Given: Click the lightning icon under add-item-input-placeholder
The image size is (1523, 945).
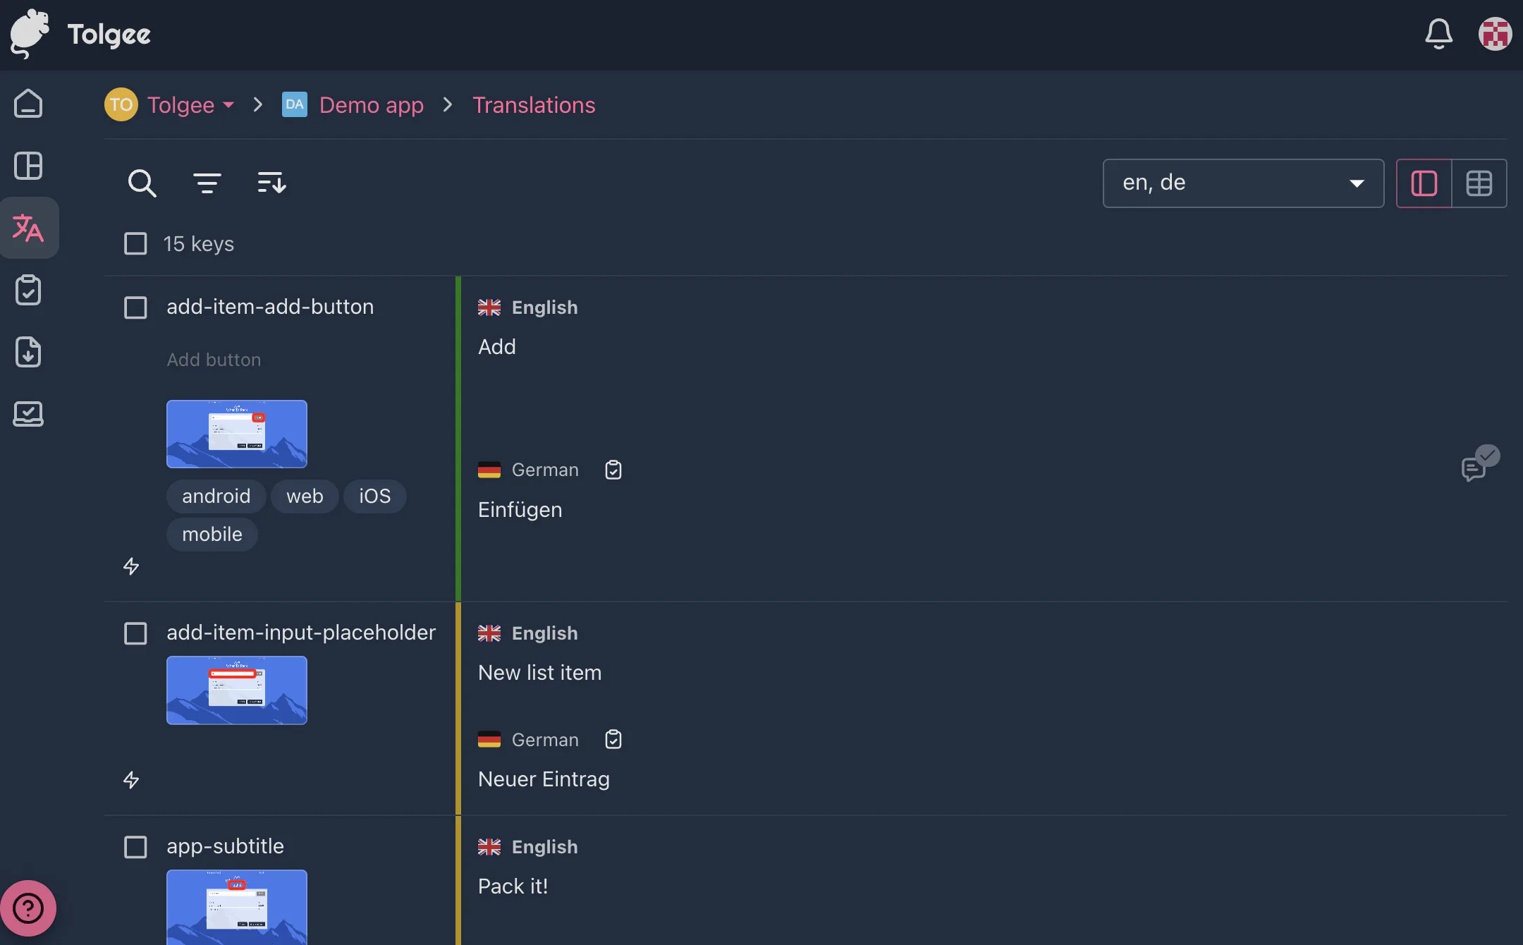Looking at the screenshot, I should 131,780.
